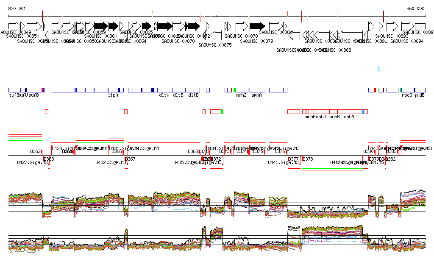The height and width of the screenshot is (259, 434).
Task: Click the 860 000 end coordinate
Action: click(x=415, y=8)
